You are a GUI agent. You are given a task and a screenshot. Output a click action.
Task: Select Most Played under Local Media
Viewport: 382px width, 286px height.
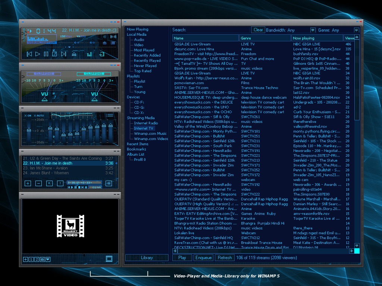[144, 50]
